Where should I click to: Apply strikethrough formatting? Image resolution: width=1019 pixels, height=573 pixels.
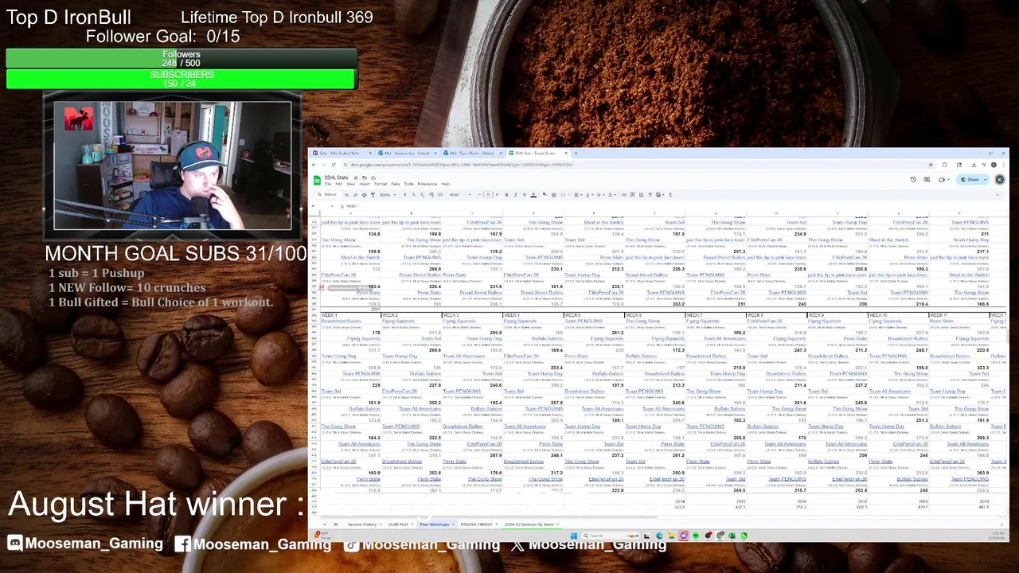pyautogui.click(x=524, y=194)
